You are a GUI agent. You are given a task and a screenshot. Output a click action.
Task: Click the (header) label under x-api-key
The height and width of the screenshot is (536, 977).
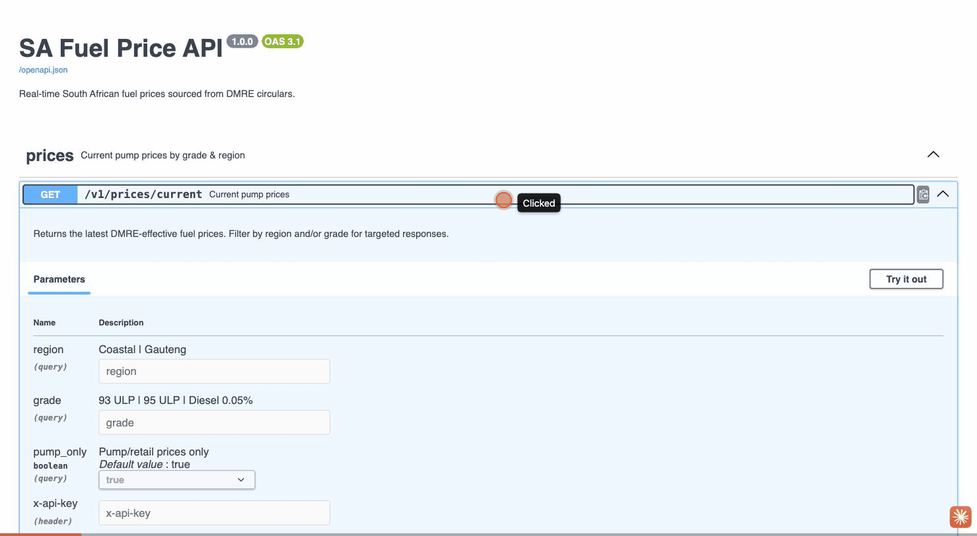53,521
